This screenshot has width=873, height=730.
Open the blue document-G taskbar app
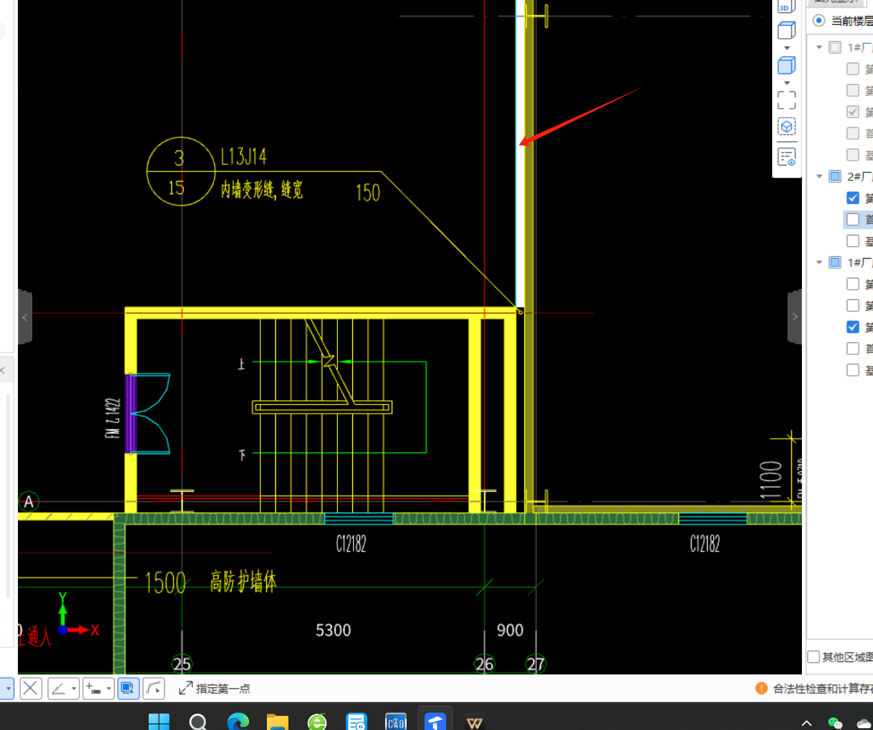(x=356, y=722)
